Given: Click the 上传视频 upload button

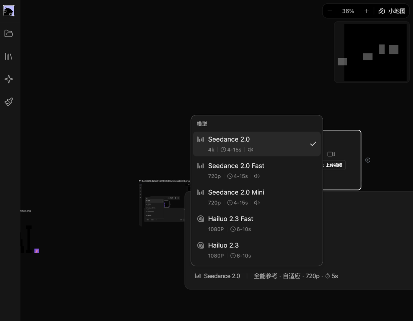Looking at the screenshot, I should 333,165.
